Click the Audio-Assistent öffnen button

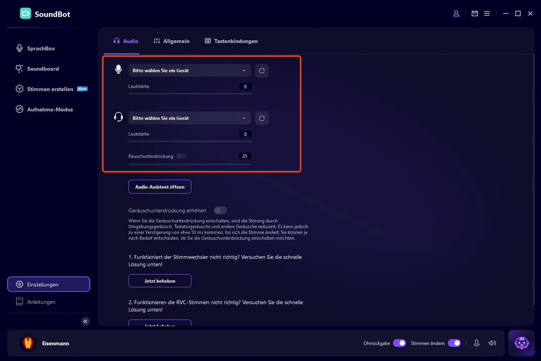point(160,187)
